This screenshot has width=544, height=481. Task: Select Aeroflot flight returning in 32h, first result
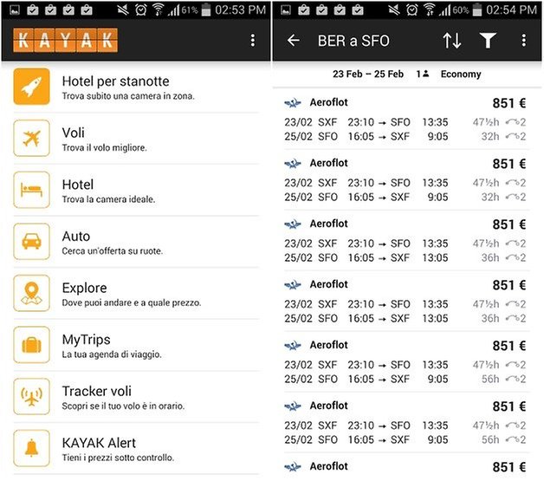pyautogui.click(x=406, y=120)
